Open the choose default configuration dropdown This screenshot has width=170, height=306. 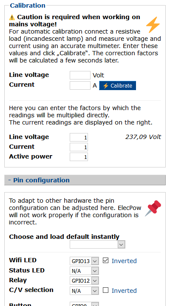[x=97, y=244]
